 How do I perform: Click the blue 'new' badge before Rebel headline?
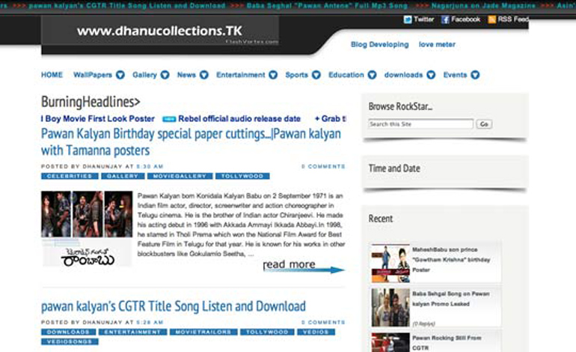point(169,119)
